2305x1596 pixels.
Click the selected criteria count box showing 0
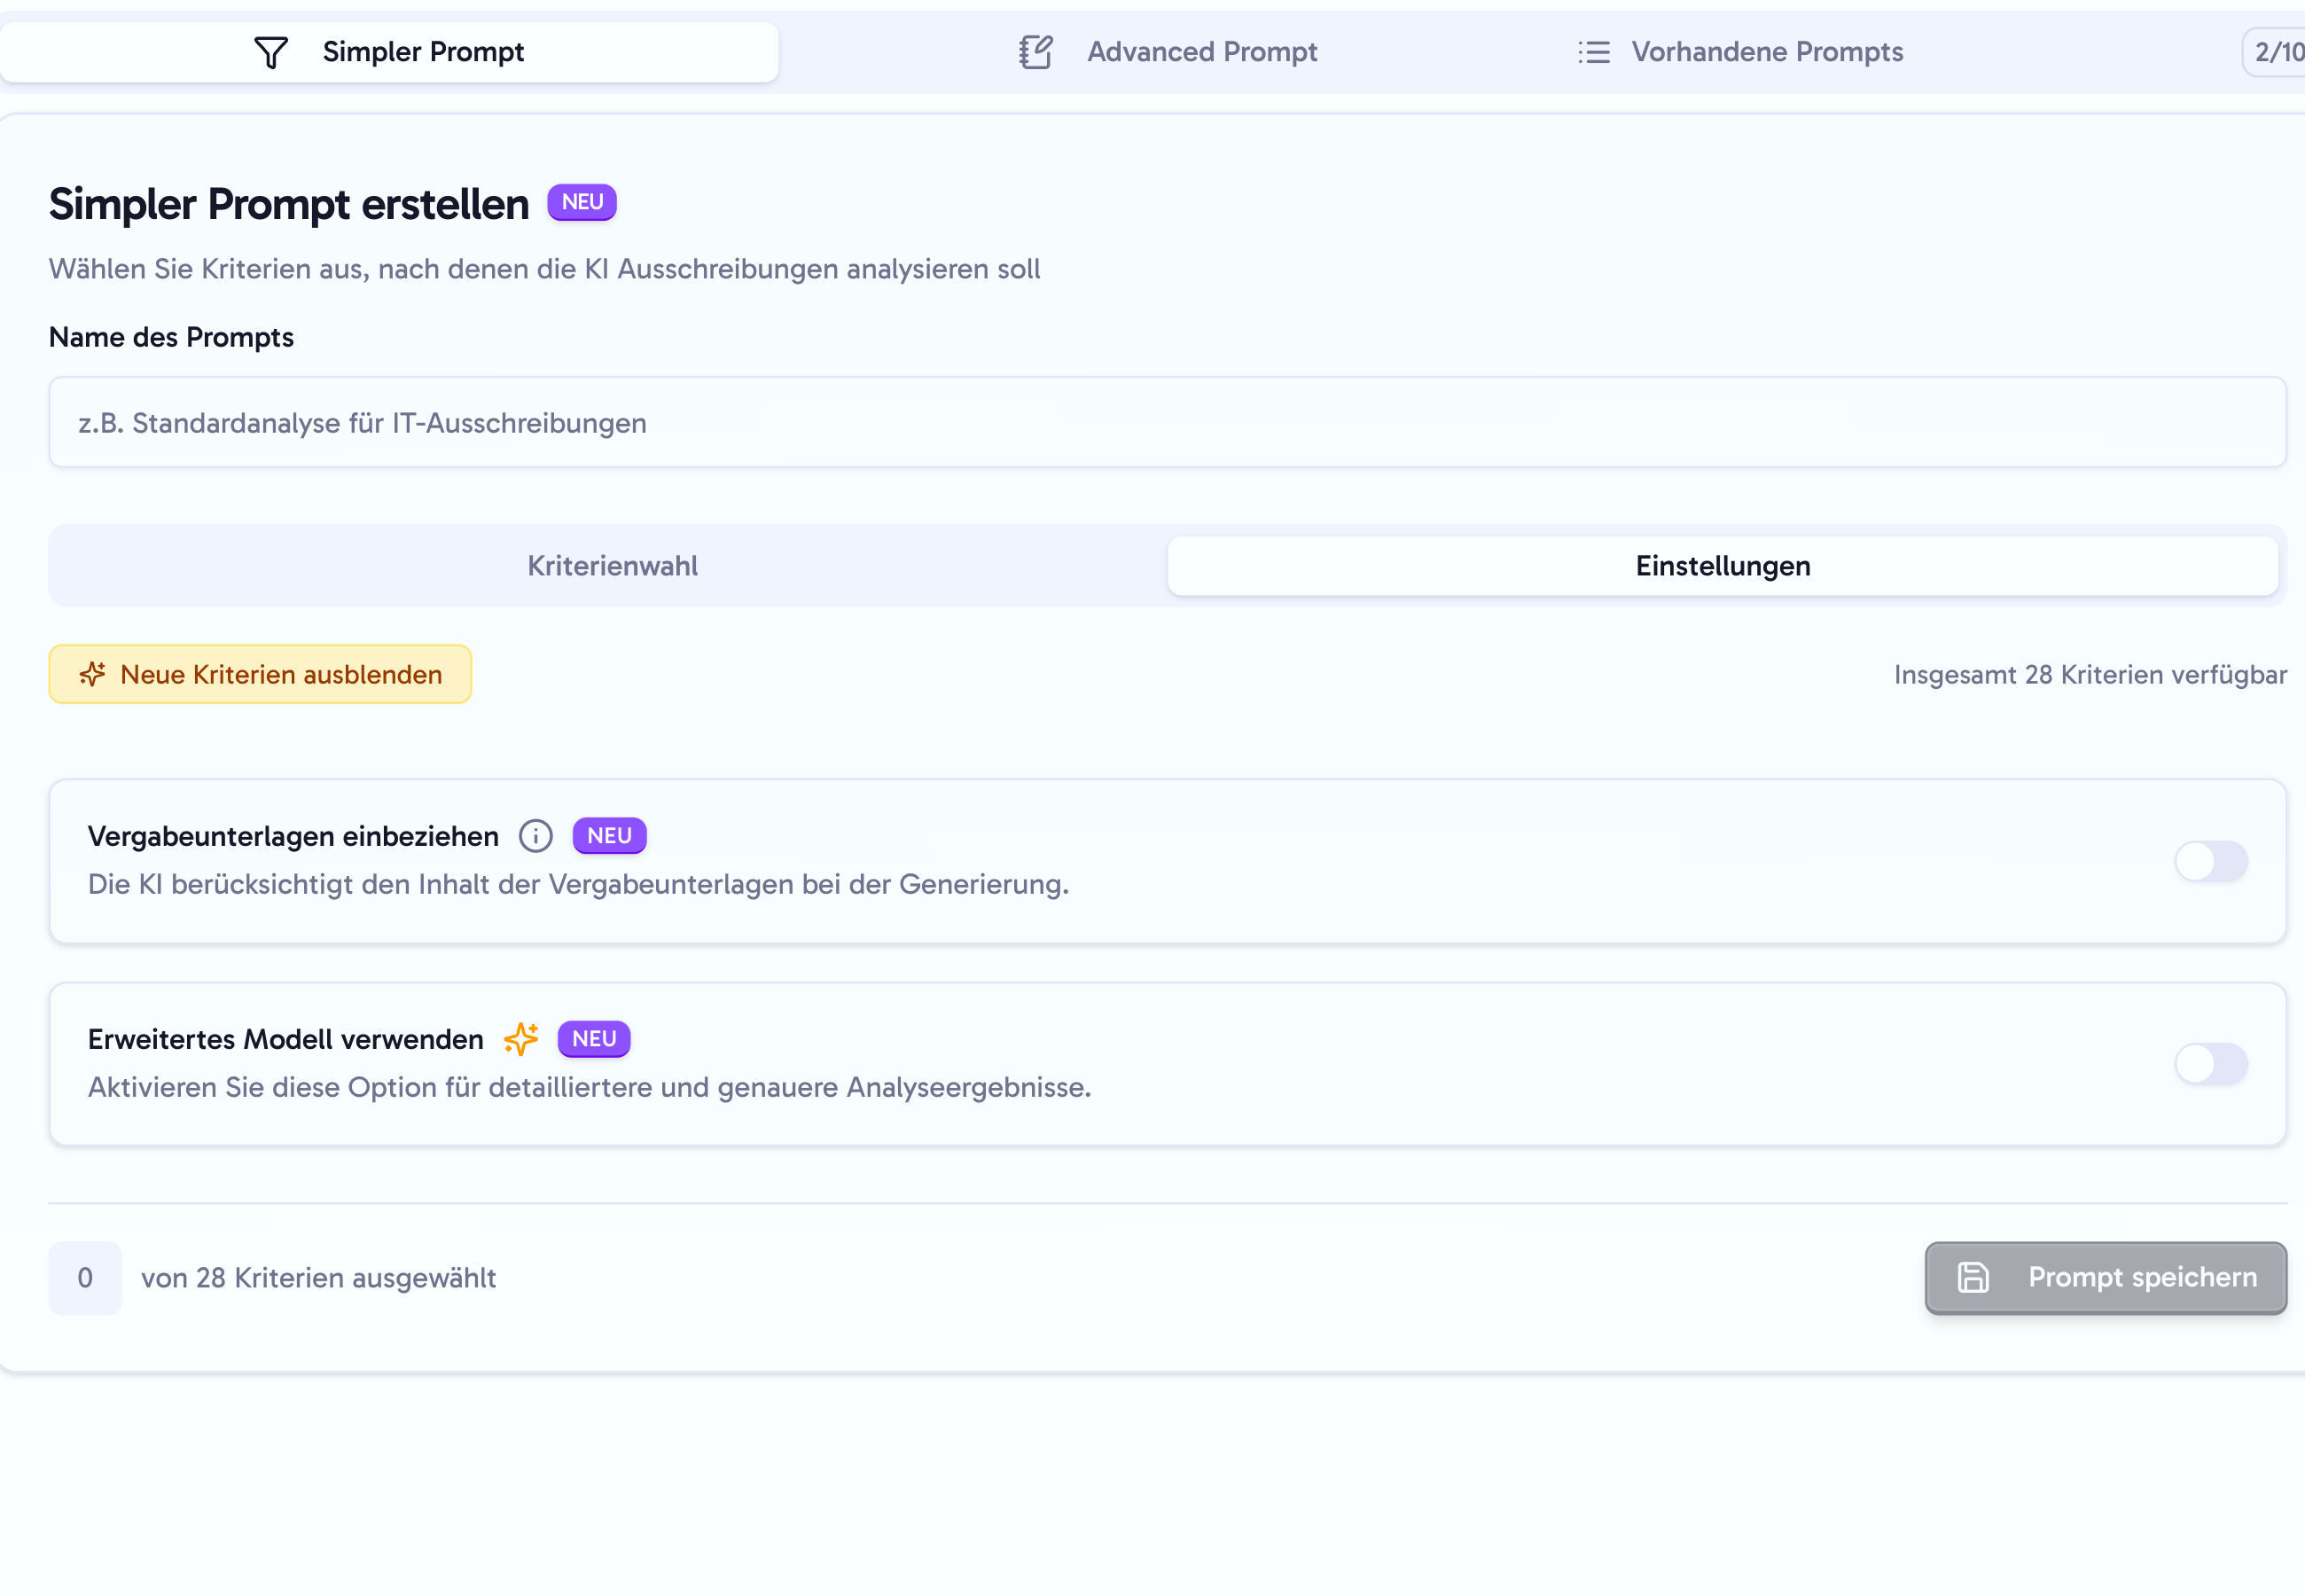click(x=85, y=1278)
